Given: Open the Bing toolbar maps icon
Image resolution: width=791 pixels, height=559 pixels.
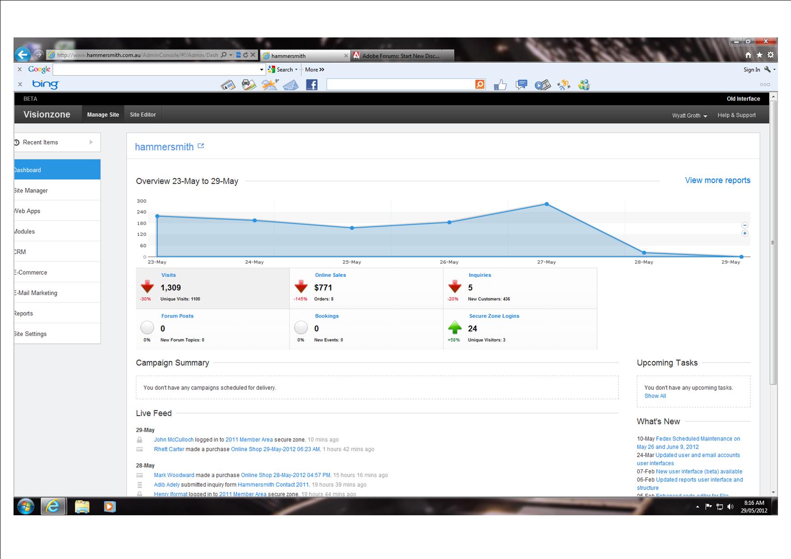Looking at the screenshot, I should click(x=248, y=85).
